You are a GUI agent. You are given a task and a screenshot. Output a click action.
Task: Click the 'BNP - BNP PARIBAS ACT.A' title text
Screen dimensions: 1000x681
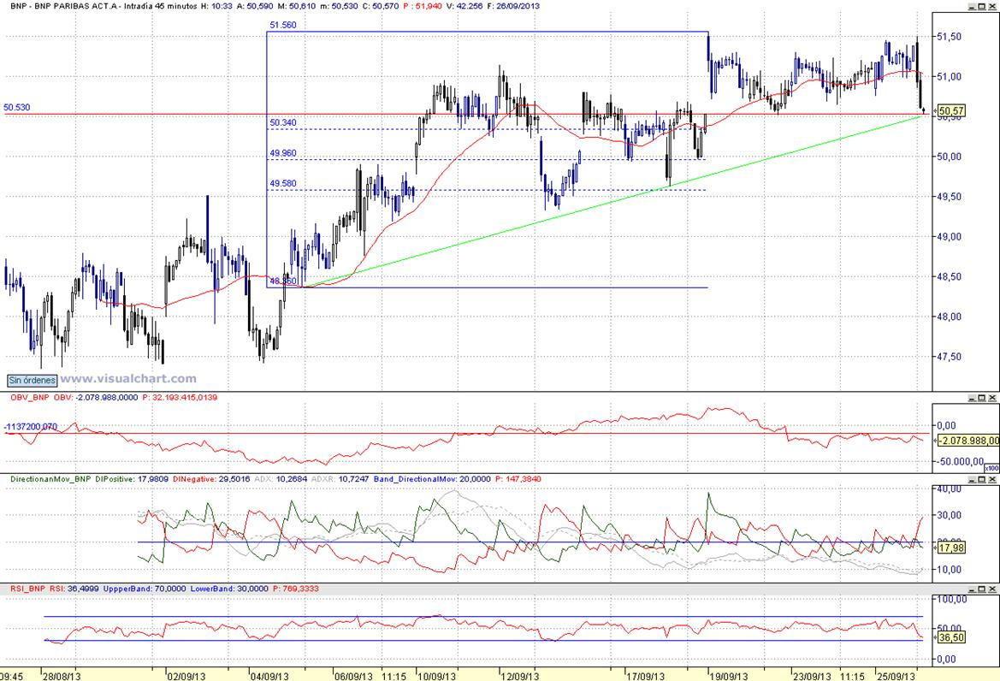(x=65, y=6)
